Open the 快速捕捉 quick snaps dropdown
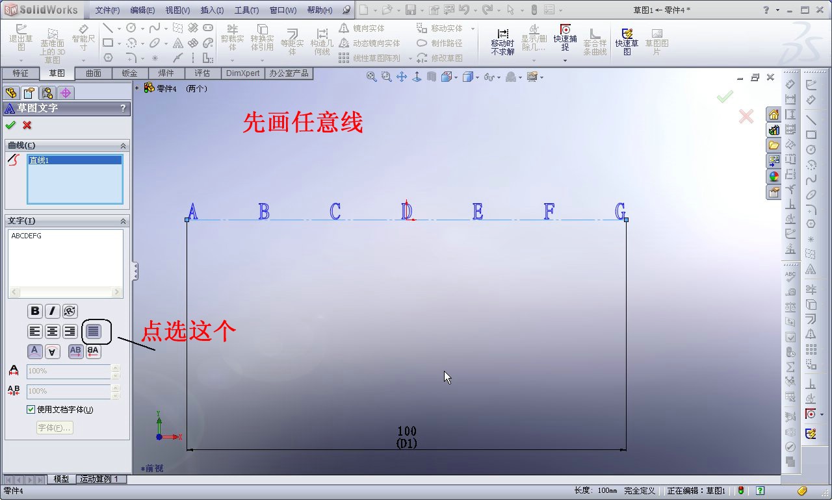The image size is (832, 500). (x=565, y=60)
